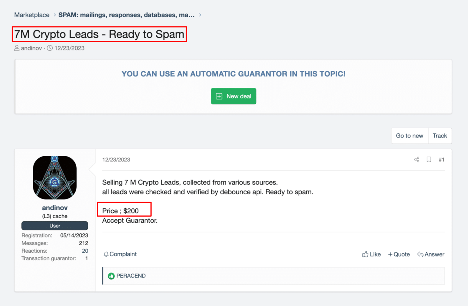
Task: Click the green thumbs-up reaction icon near PERACEND
Action: (x=111, y=276)
